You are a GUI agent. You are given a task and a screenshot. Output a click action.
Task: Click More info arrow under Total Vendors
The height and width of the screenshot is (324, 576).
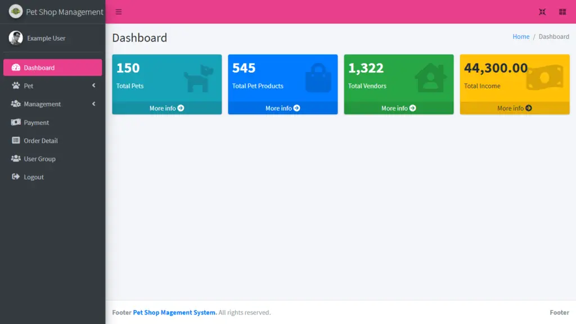[413, 108]
